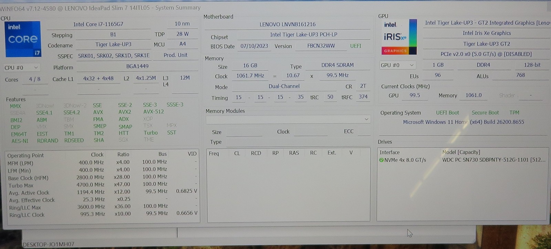
Task: Click the TPM indicator
Action: [x=514, y=113]
